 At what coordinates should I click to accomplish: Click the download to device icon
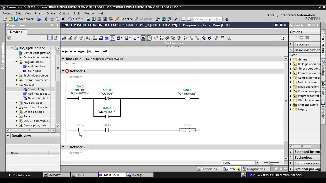93,19
